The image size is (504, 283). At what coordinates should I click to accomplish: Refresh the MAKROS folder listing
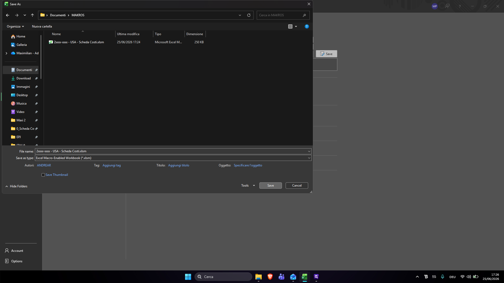click(249, 15)
